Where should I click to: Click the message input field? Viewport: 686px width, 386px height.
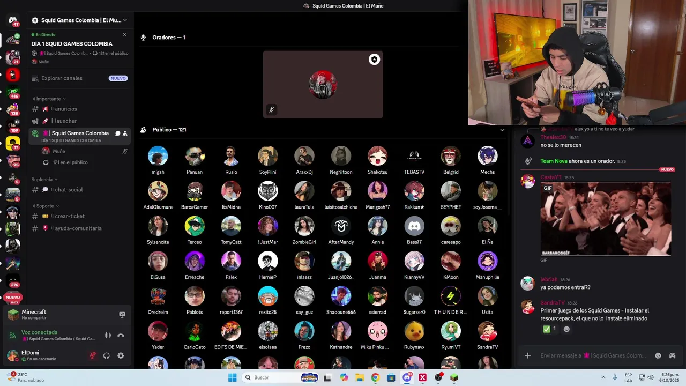click(593, 355)
